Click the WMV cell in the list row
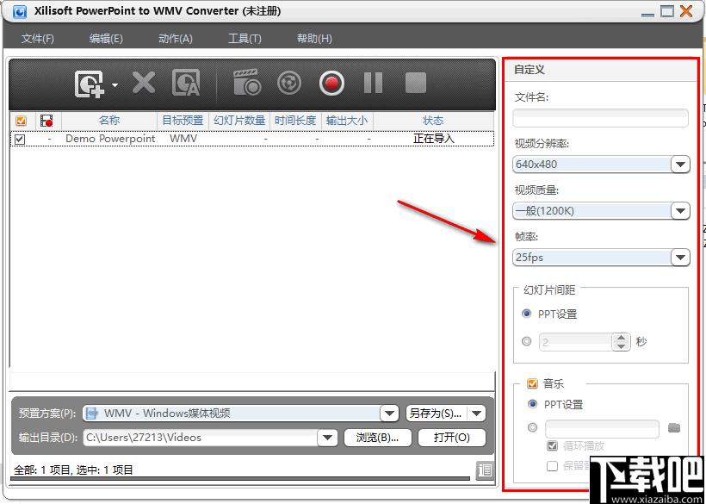 (x=183, y=139)
